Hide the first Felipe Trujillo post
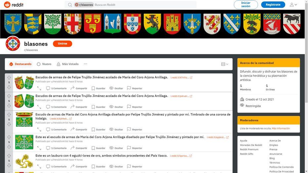This screenshot has height=173, width=308. point(116,88)
